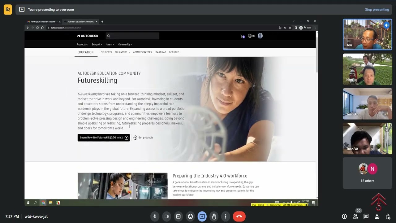Click the Education section heading
396x223 pixels.
[85, 52]
